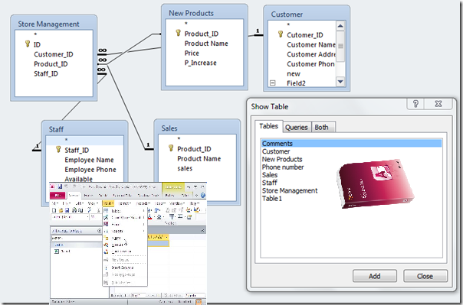The width and height of the screenshot is (463, 305).
Task: Click the Customer table's scroll down arrow
Action: click(340, 82)
